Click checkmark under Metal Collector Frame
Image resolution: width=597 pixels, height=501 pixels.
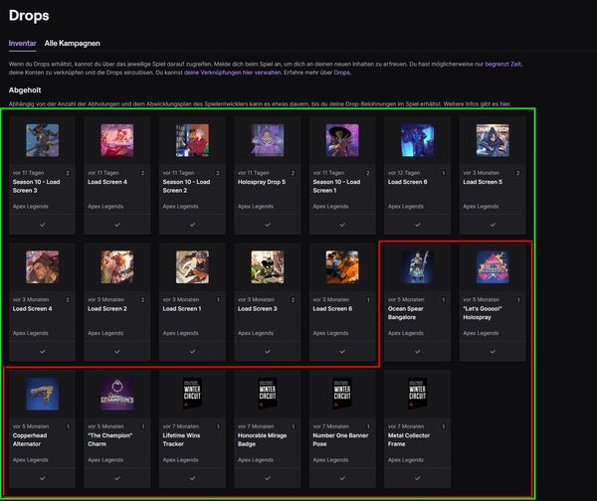(x=418, y=478)
